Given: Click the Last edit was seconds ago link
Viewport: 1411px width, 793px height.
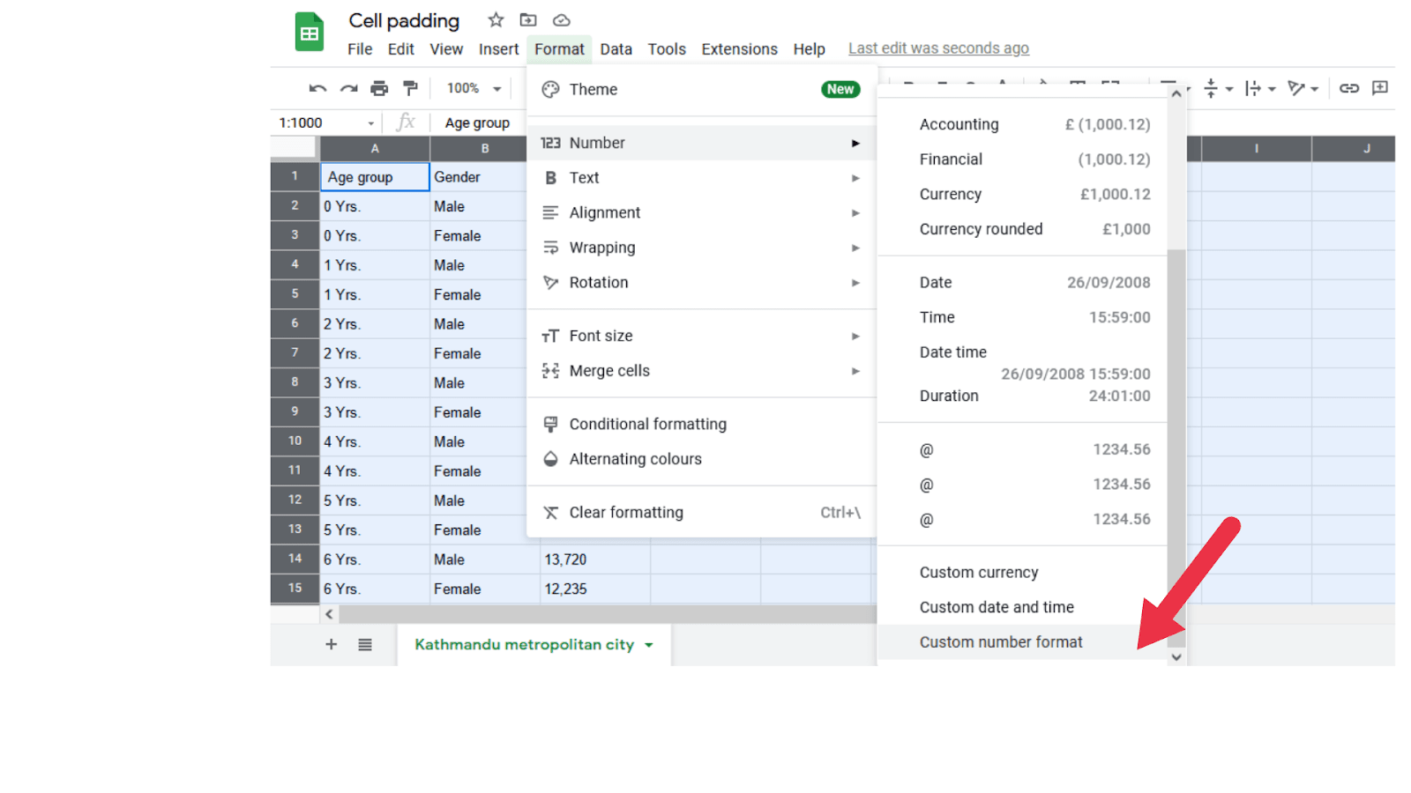Looking at the screenshot, I should pyautogui.click(x=937, y=48).
